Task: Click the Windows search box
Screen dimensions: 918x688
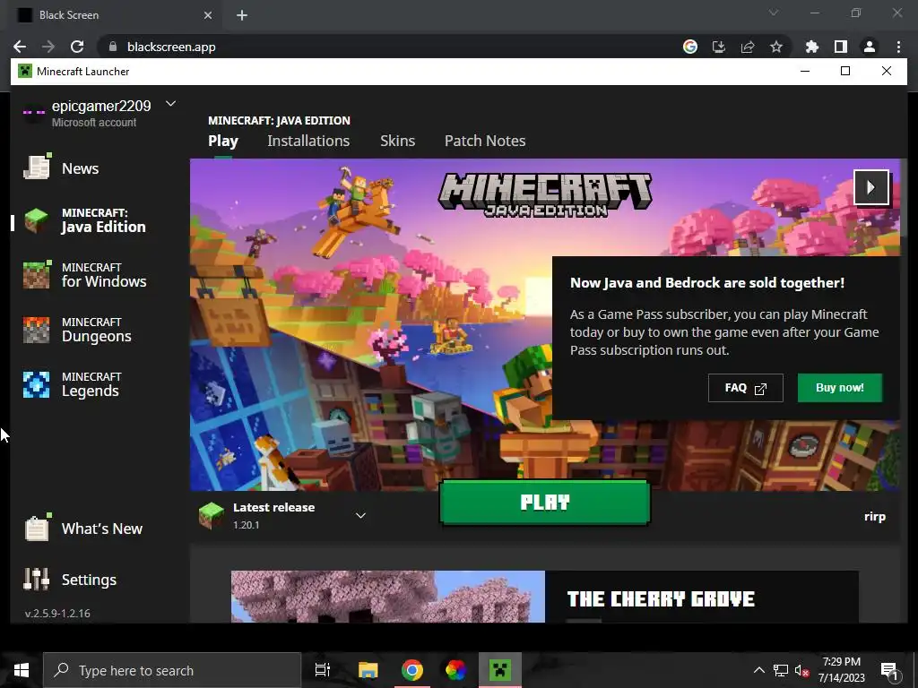Action: click(172, 670)
